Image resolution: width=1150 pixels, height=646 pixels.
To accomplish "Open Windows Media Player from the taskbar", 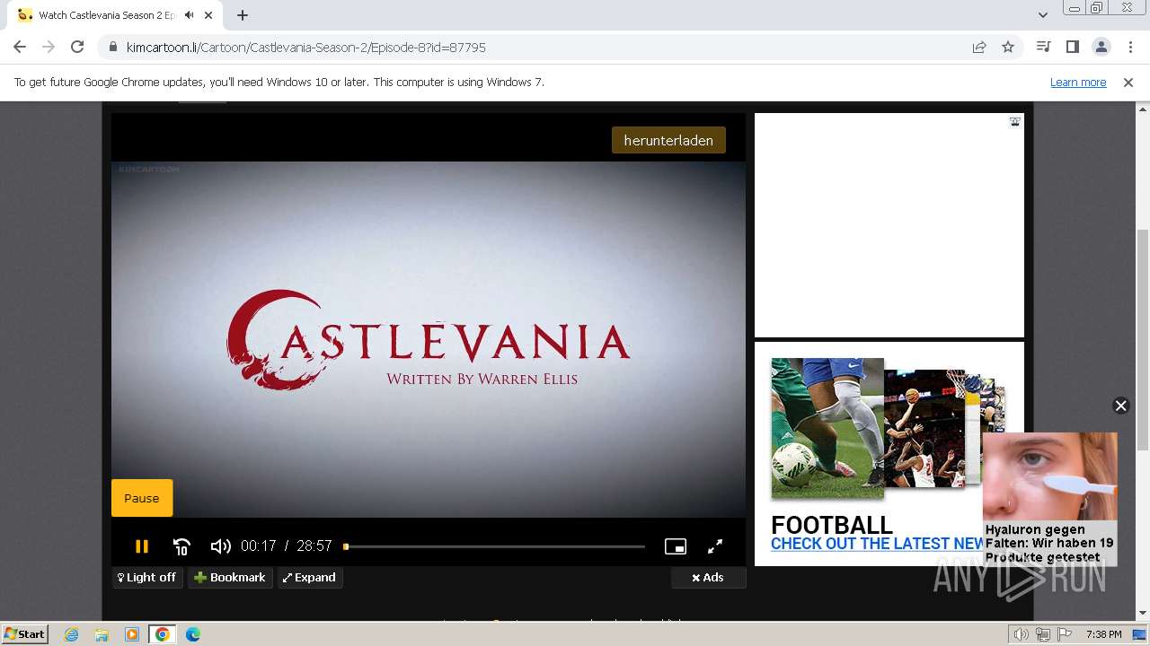I will 132,634.
